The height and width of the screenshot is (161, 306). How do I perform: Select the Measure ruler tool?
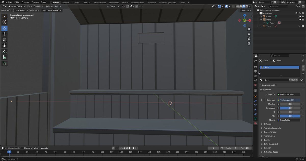4,57
